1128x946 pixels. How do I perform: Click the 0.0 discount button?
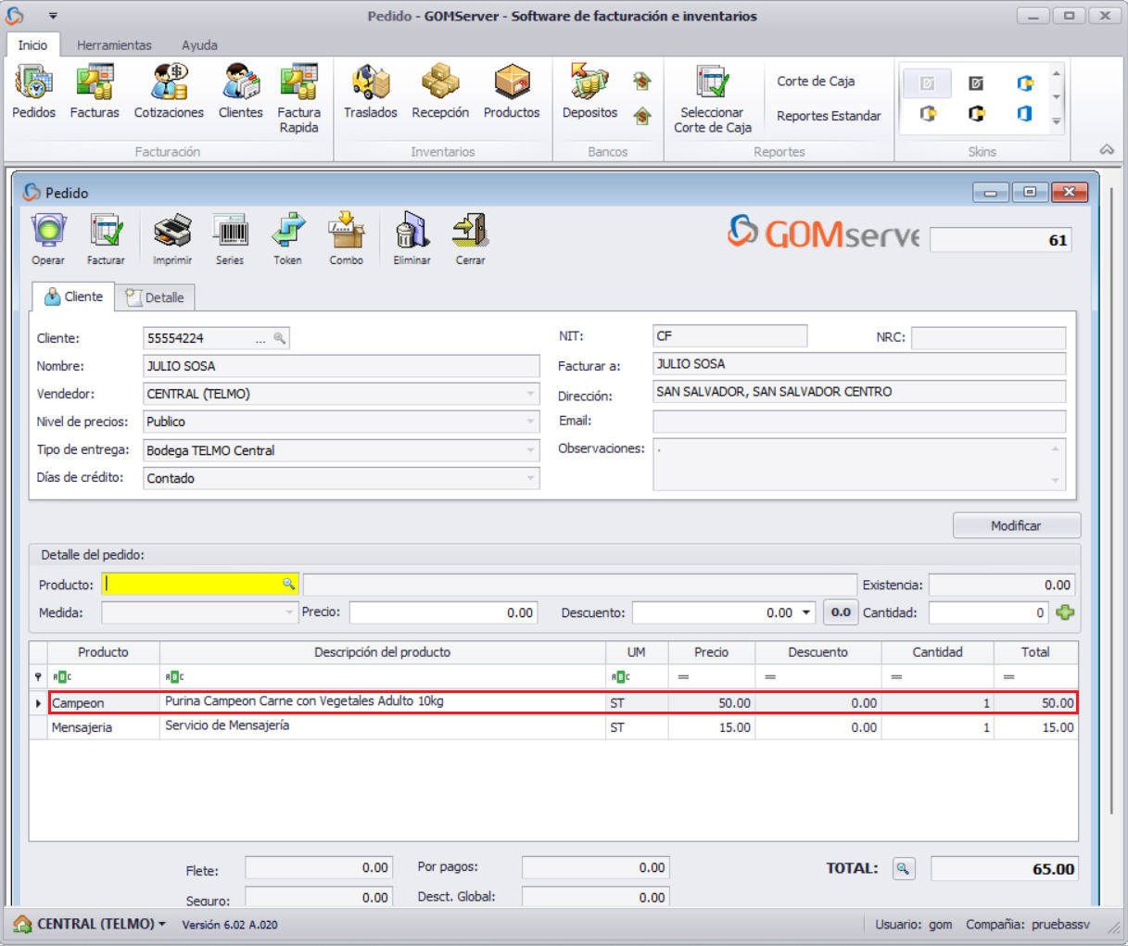(841, 612)
